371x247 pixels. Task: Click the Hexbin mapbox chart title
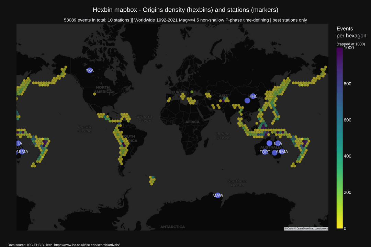coord(185,9)
